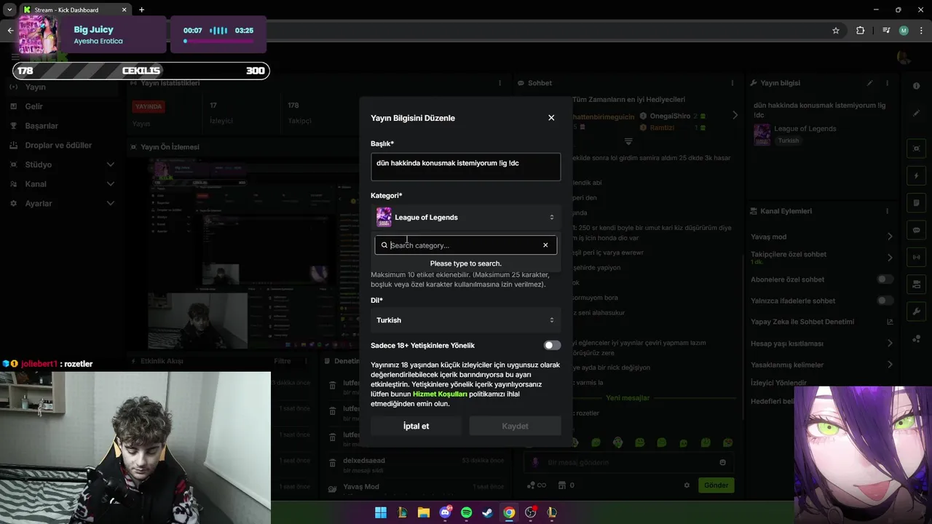
Task: Open chat settings gear icon near Gönder
Action: pos(687,485)
